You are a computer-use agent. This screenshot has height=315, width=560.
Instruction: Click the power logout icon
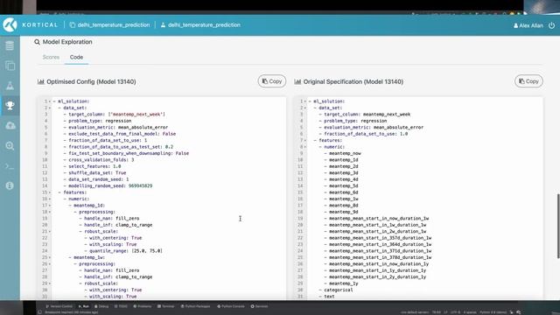(x=552, y=25)
